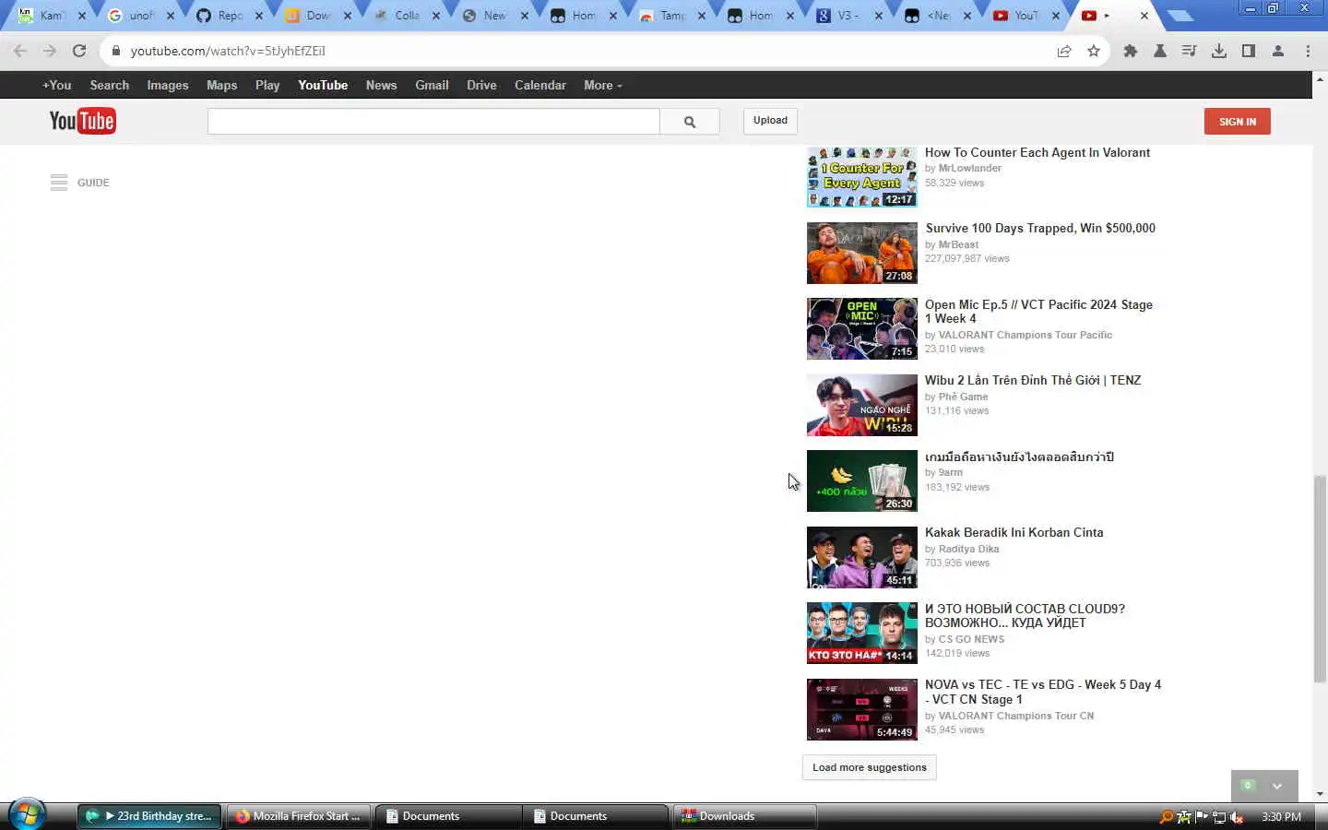Viewport: 1328px width, 830px height.
Task: Click News in the Google bar
Action: 381,85
